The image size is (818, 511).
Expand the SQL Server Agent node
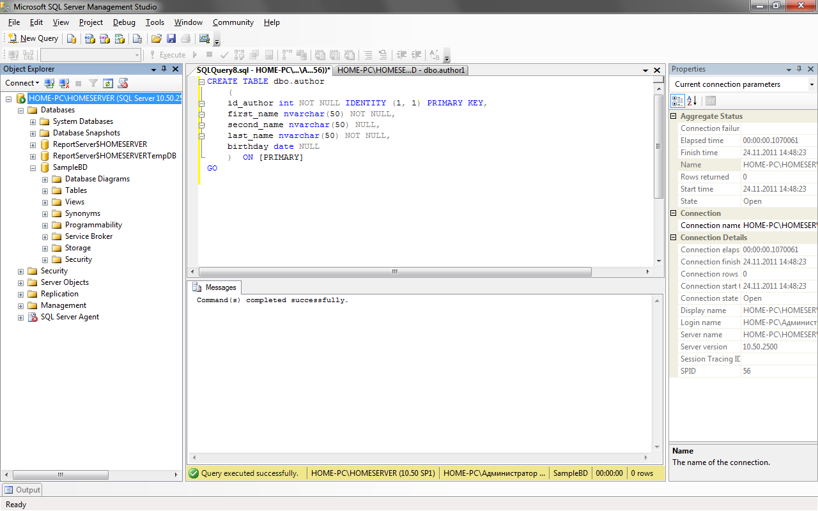click(x=20, y=317)
